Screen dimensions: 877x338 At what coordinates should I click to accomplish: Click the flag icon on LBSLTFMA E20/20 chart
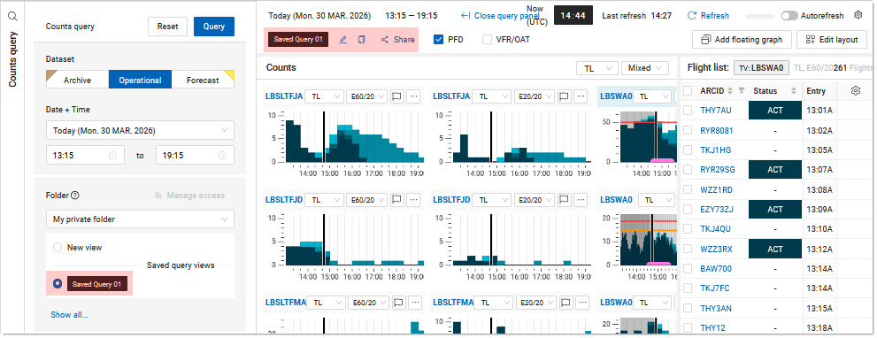[x=565, y=303]
